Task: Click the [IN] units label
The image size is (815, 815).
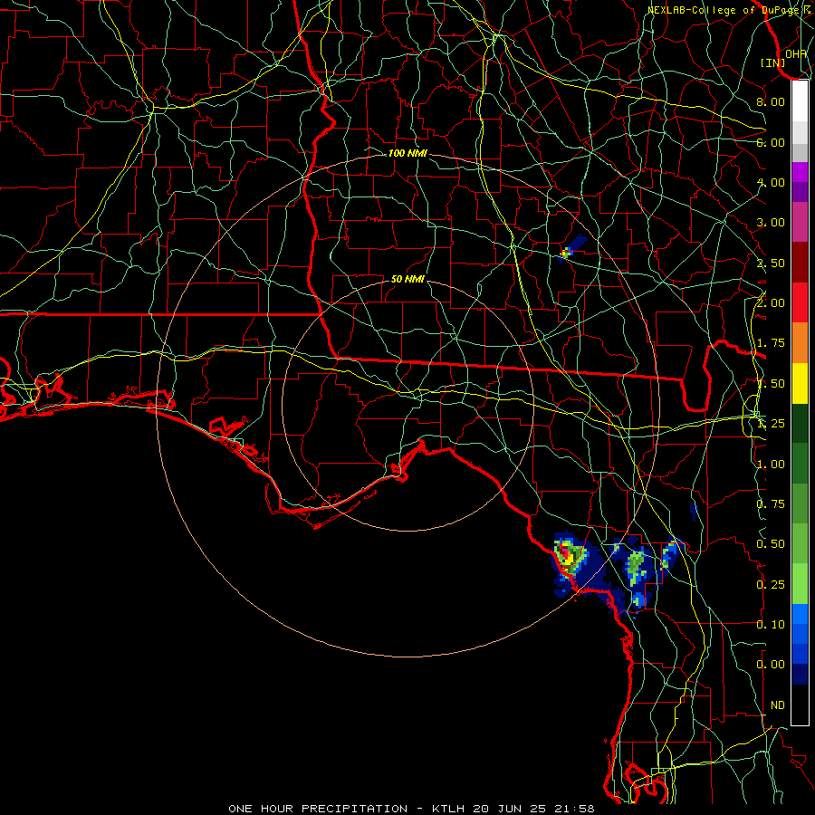Action: (x=773, y=62)
